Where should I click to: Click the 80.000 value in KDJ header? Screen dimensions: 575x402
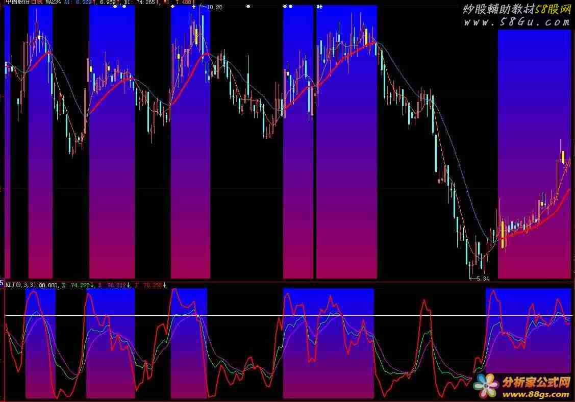(48, 285)
